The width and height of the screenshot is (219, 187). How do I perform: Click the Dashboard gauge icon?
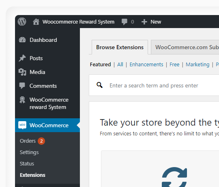[22, 40]
